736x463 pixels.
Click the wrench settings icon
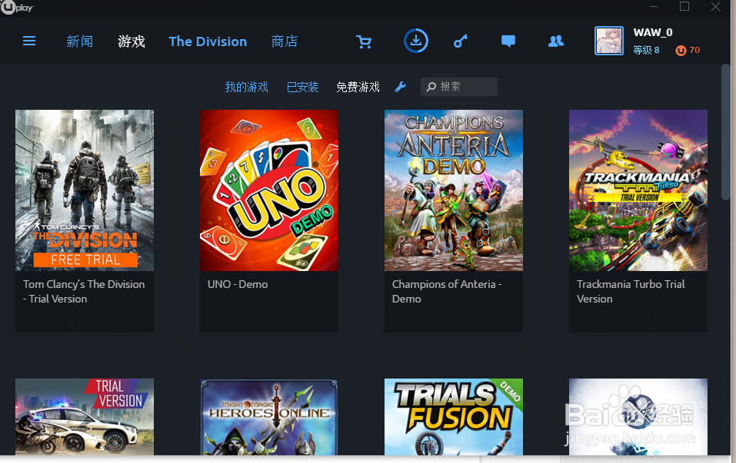400,87
